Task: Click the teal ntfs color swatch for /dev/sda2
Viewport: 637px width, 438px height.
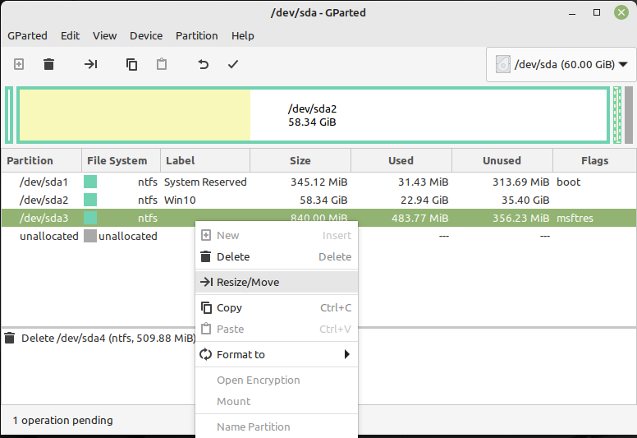Action: 90,200
